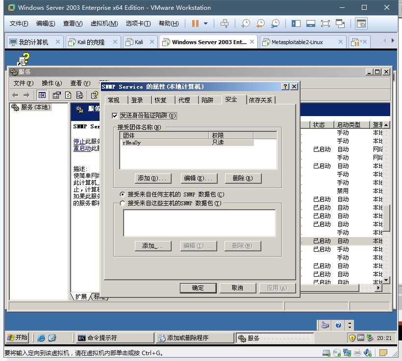
Task: Click 删除(R) button for community
Action: (x=243, y=178)
